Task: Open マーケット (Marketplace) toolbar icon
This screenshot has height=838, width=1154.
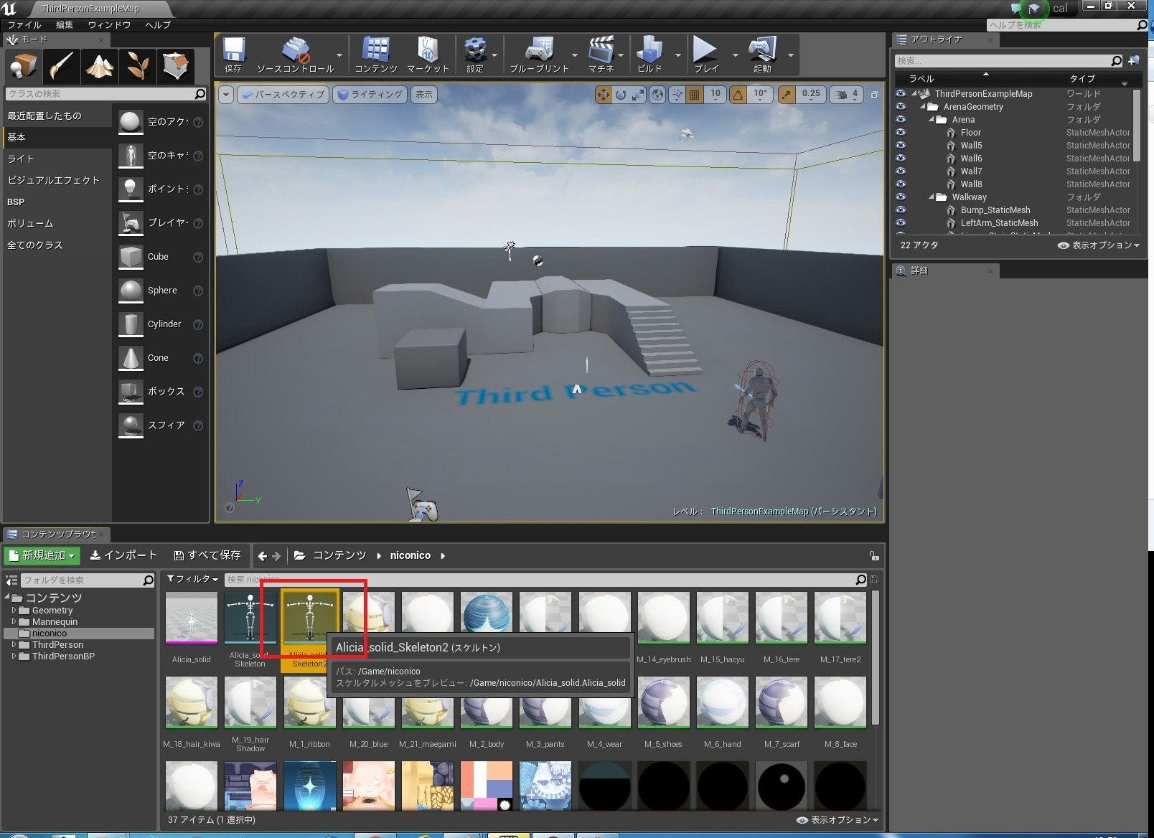Action: [x=428, y=55]
